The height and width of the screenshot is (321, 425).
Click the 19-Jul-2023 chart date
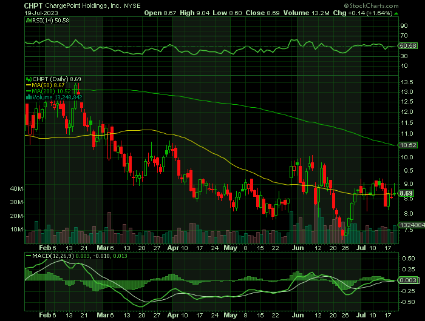coord(41,13)
